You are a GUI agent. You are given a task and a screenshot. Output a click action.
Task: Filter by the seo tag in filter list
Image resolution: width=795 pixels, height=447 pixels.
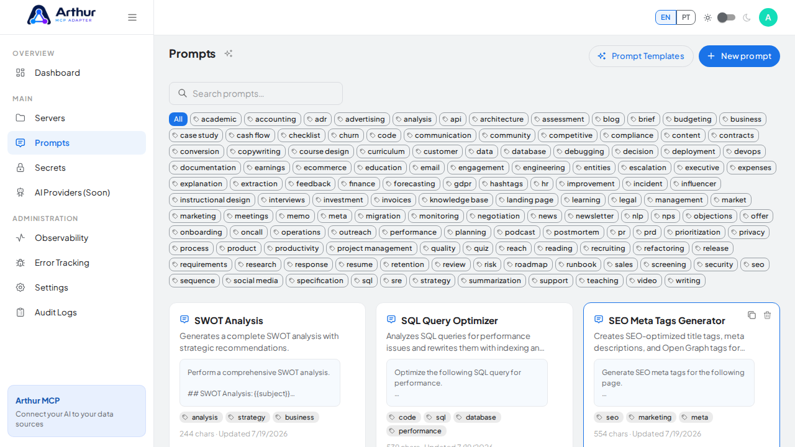coord(755,264)
